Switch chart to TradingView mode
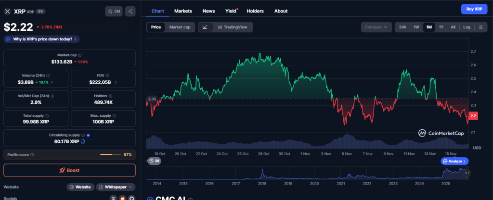The width and height of the screenshot is (493, 200). click(232, 27)
